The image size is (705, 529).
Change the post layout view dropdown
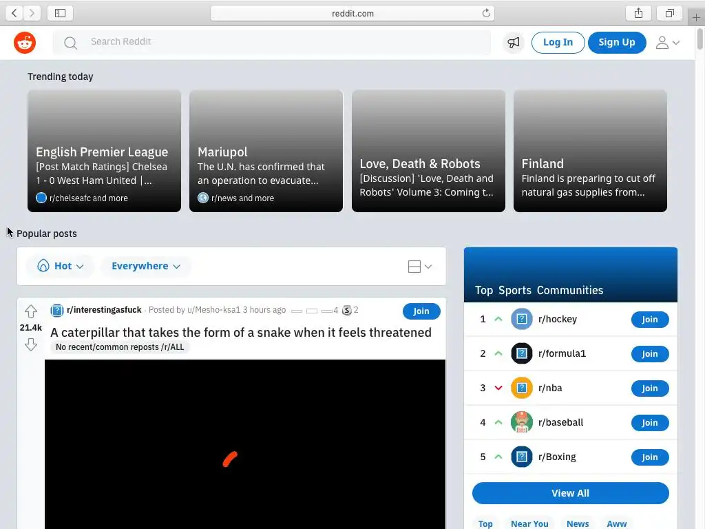tap(419, 267)
